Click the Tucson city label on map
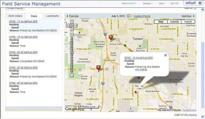This screenshot has height=119, width=205. [x=138, y=39]
